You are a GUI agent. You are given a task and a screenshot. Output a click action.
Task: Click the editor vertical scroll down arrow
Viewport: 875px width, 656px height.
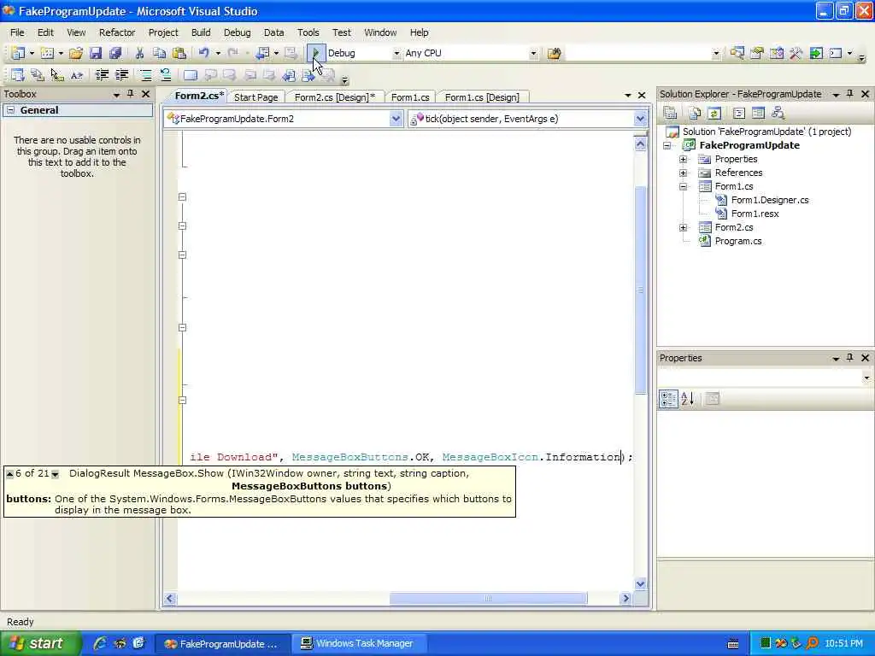[640, 583]
